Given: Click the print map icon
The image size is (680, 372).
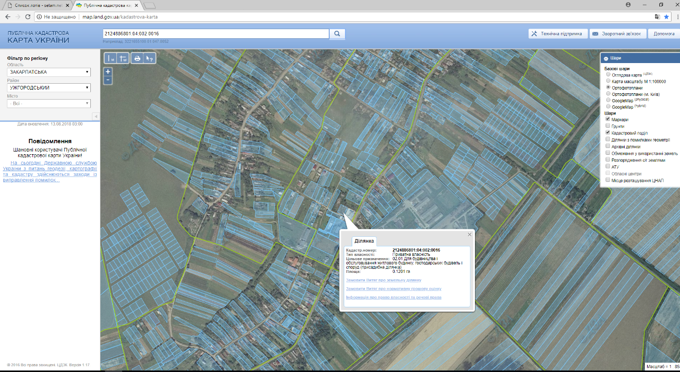Looking at the screenshot, I should click(137, 59).
